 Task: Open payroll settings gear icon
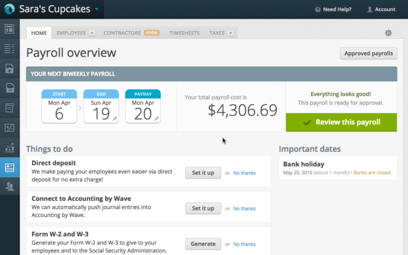click(x=388, y=33)
